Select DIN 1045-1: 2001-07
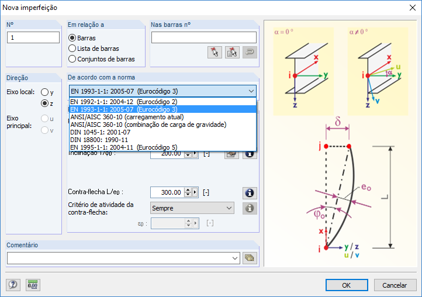Image resolution: width=422 pixels, height=297 pixels. tap(162, 132)
